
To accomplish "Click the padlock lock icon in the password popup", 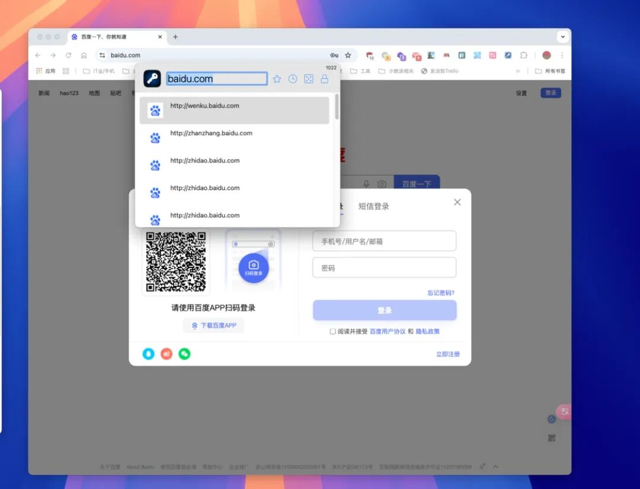I will point(325,79).
